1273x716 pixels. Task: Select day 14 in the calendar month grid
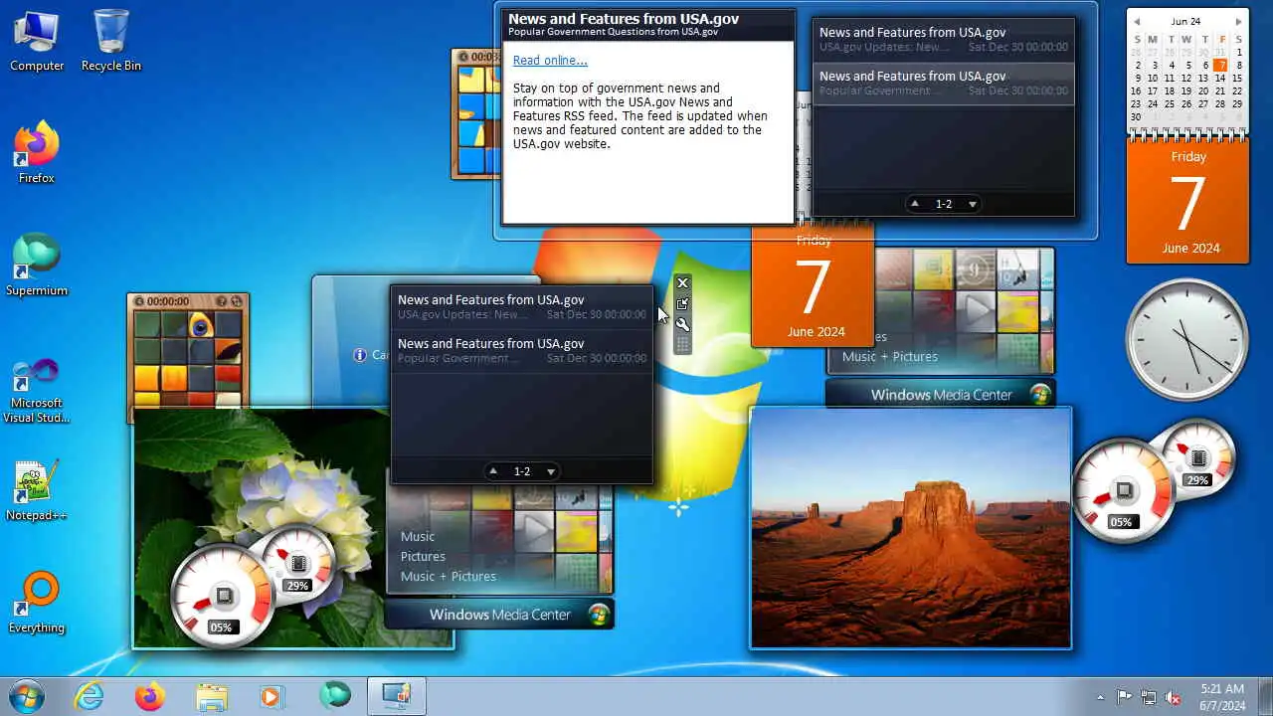pos(1220,79)
